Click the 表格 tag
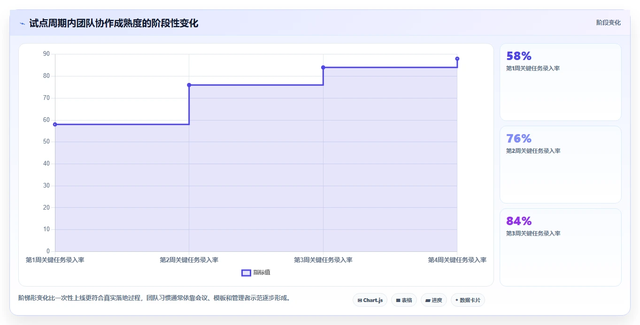Viewport: 640px width, 325px height. pyautogui.click(x=404, y=300)
